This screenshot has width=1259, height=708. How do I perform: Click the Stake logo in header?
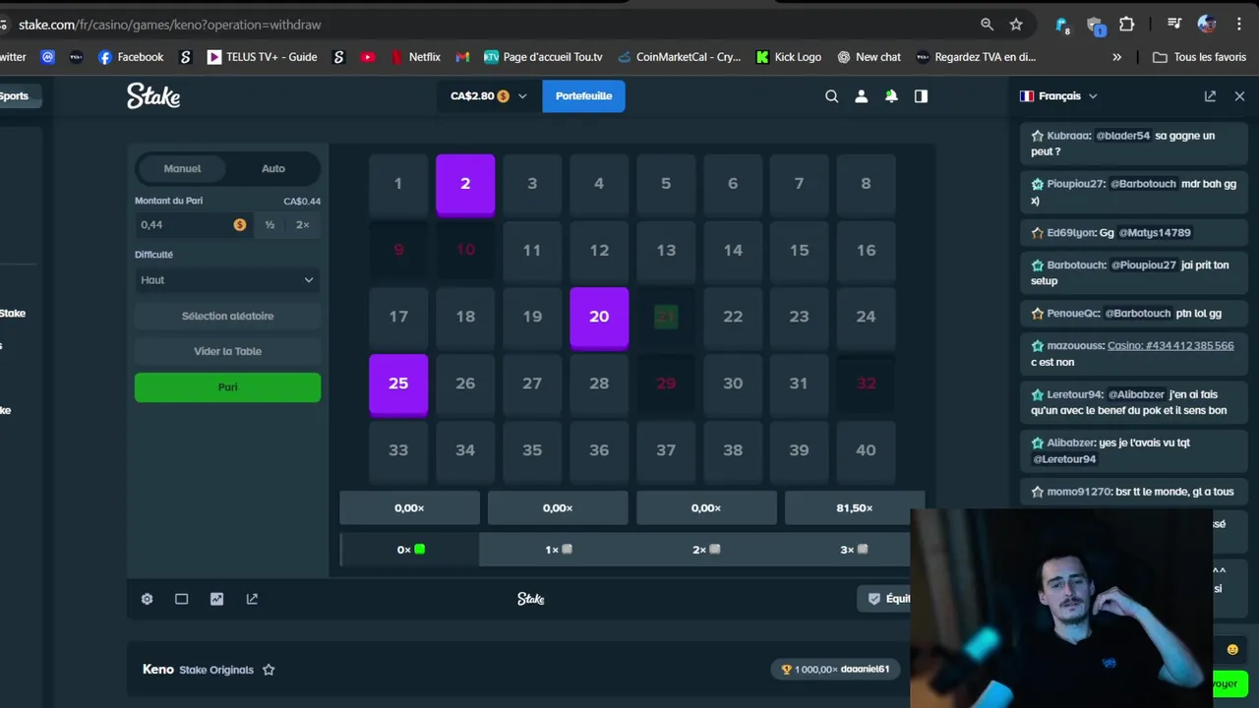pos(153,95)
